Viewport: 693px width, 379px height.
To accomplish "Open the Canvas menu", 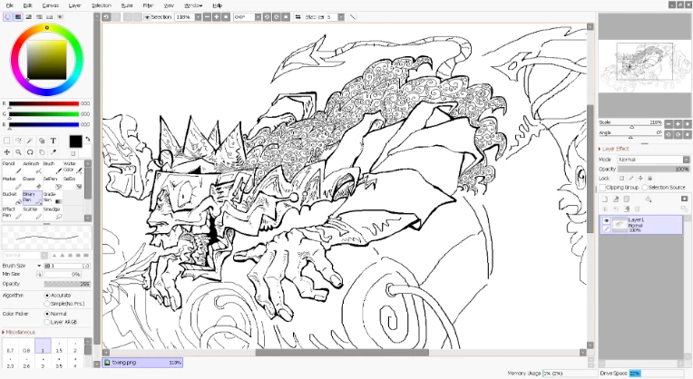I will [x=50, y=5].
